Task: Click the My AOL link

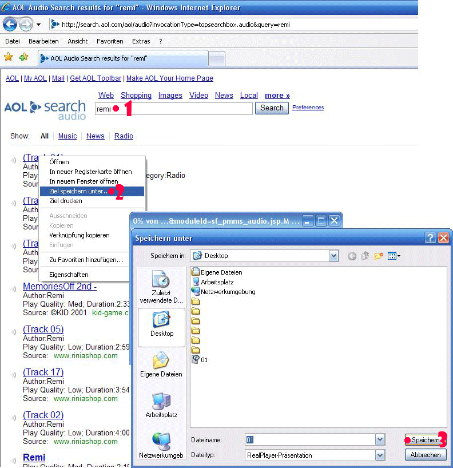Action: click(35, 78)
